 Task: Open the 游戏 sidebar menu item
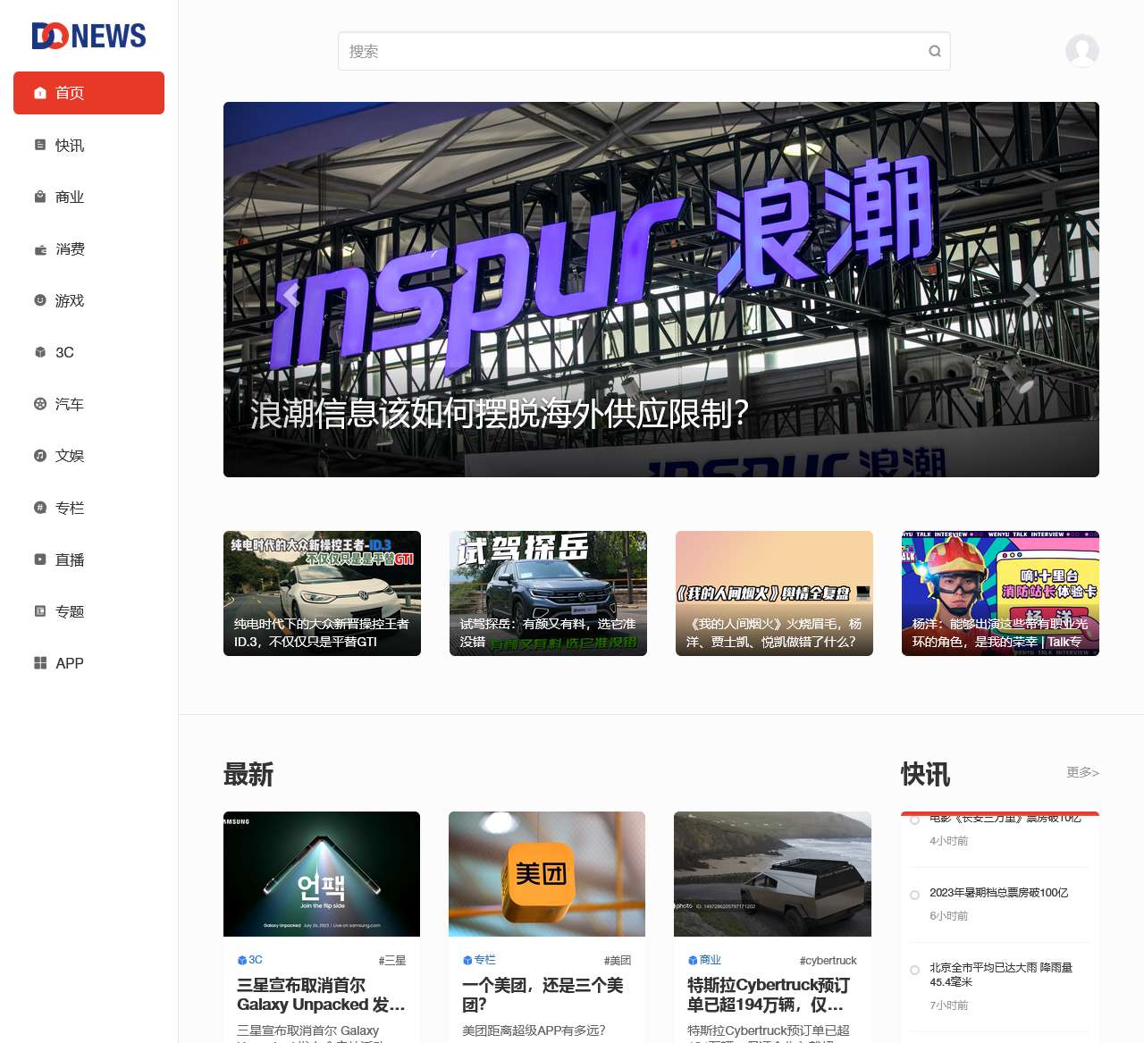coord(88,300)
